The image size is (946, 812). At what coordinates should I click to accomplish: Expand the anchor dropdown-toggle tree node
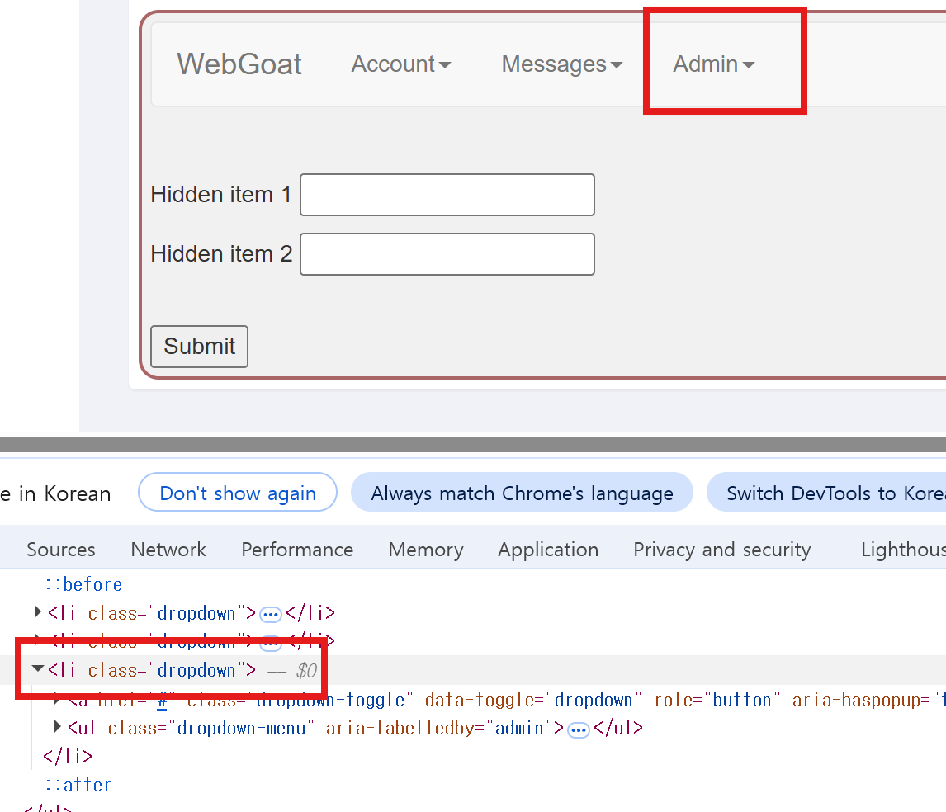56,699
